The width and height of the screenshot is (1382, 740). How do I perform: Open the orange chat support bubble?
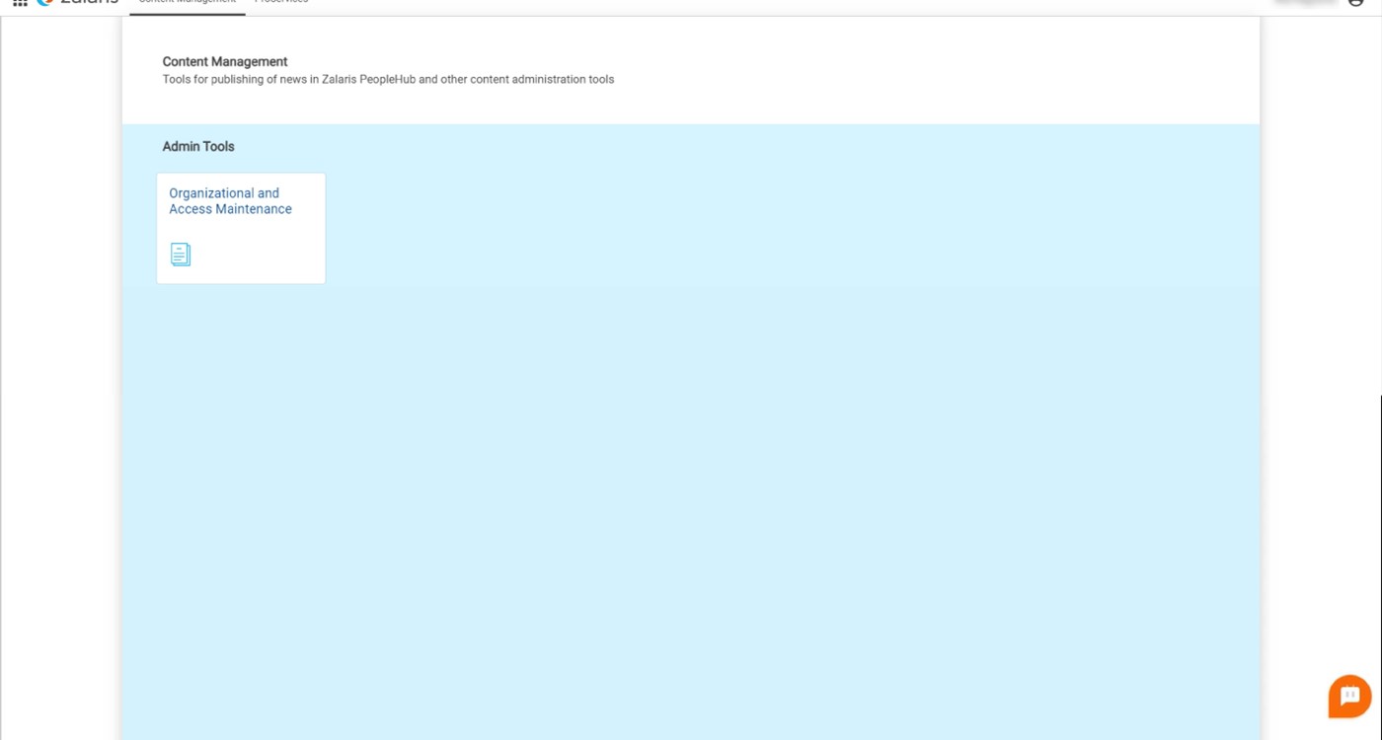pyautogui.click(x=1349, y=697)
